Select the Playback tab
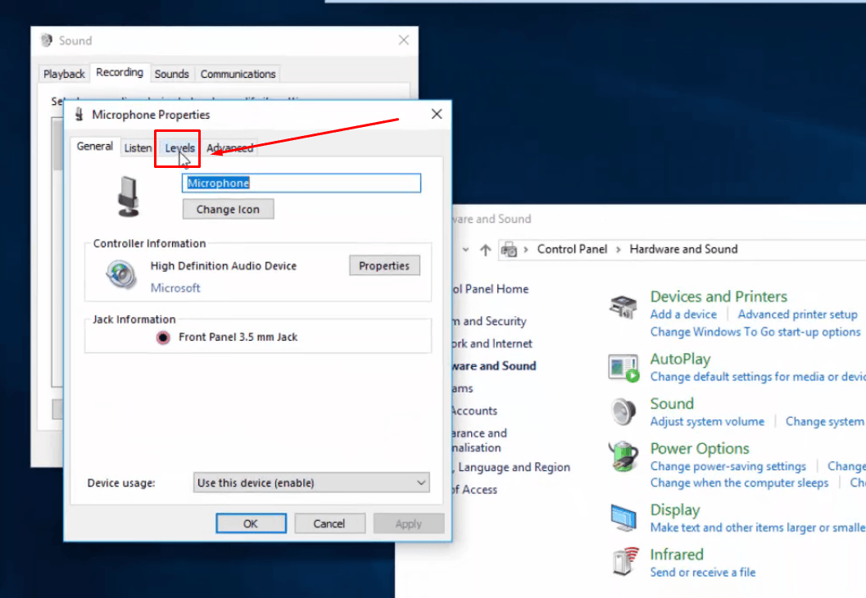866x598 pixels. point(63,74)
